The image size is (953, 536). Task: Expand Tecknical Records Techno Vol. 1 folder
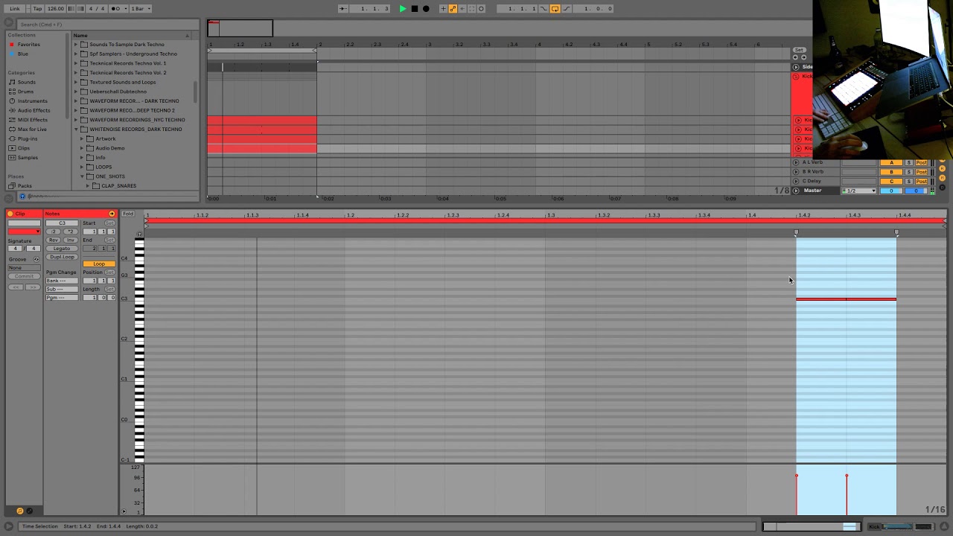coord(76,63)
